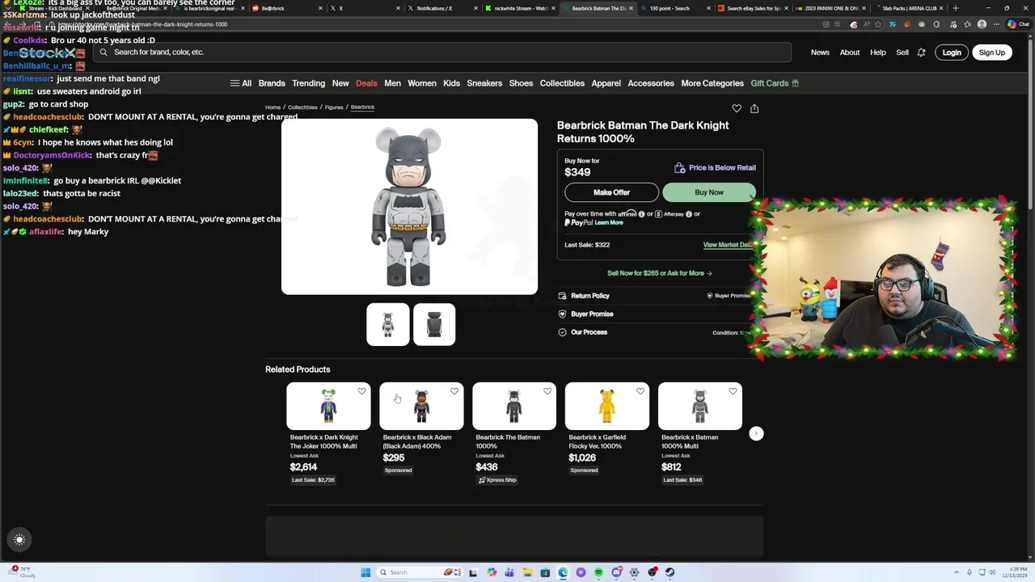Open Spotify from the taskbar

click(598, 572)
